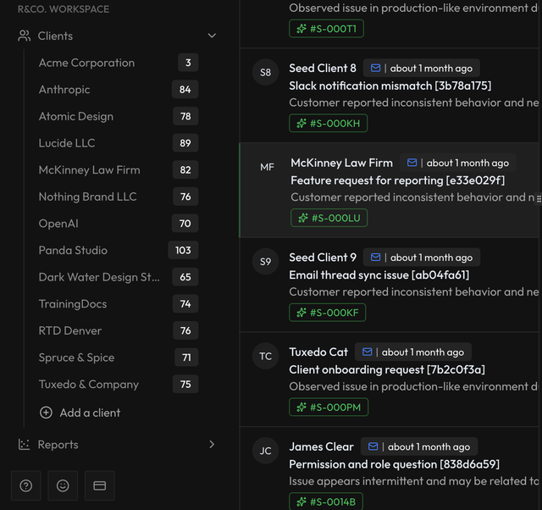This screenshot has height=510, width=542.
Task: Click the 84 badge next to Anthropic
Action: [185, 90]
